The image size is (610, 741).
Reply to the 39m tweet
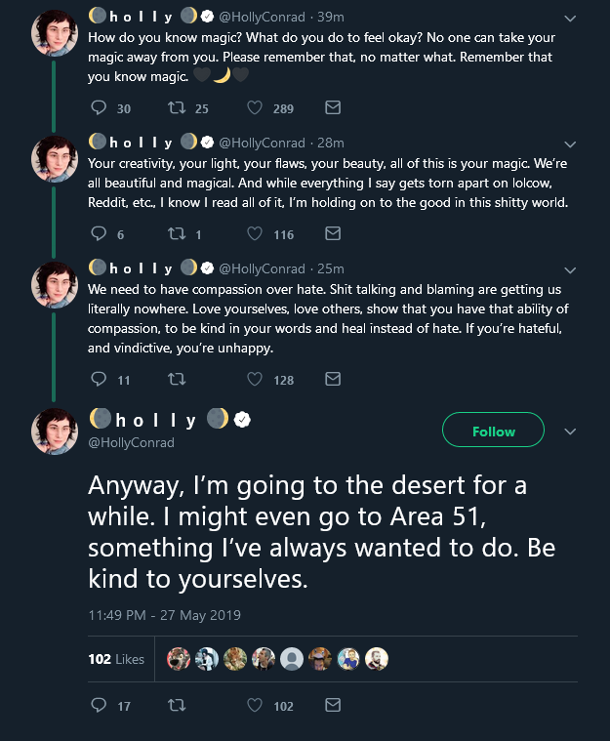click(99, 107)
